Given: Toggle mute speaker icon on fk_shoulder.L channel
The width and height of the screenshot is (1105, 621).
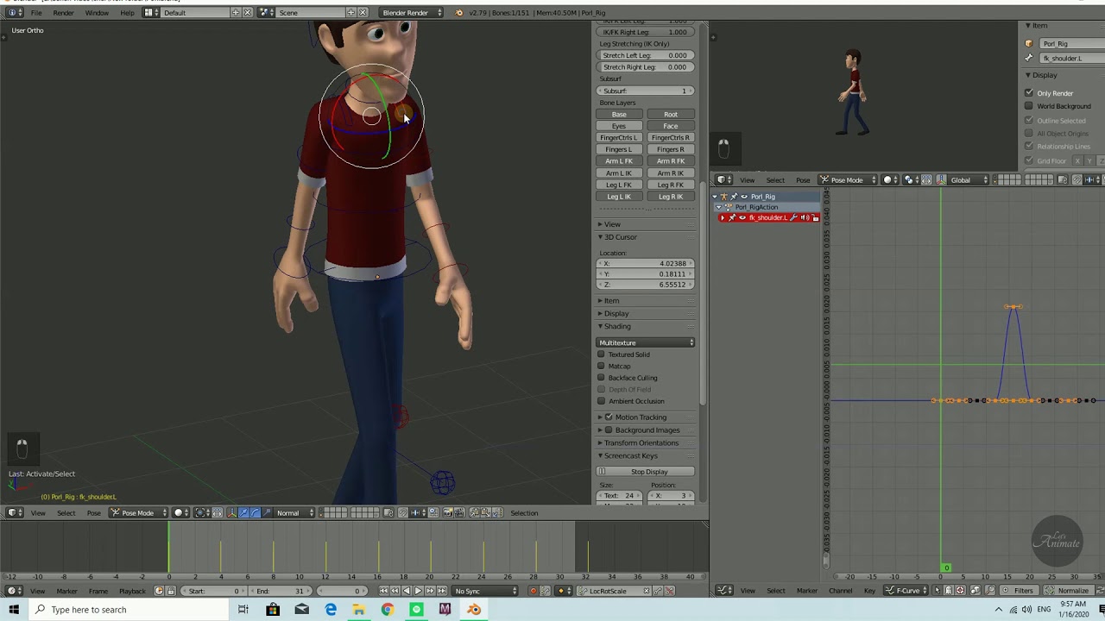Looking at the screenshot, I should pos(804,218).
